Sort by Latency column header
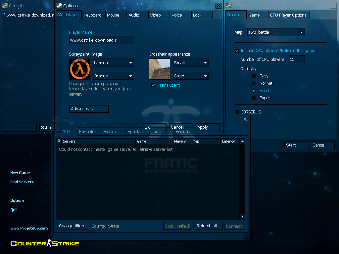Screen dimensions: 339x254 pos(230,141)
